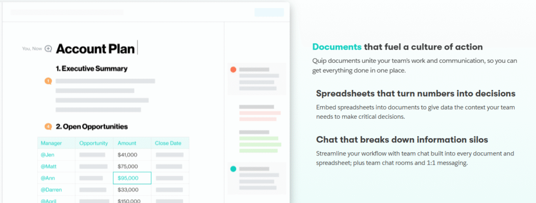Screen dimensions: 536x203
Task: Select the Opportunity column header
Action: point(94,143)
